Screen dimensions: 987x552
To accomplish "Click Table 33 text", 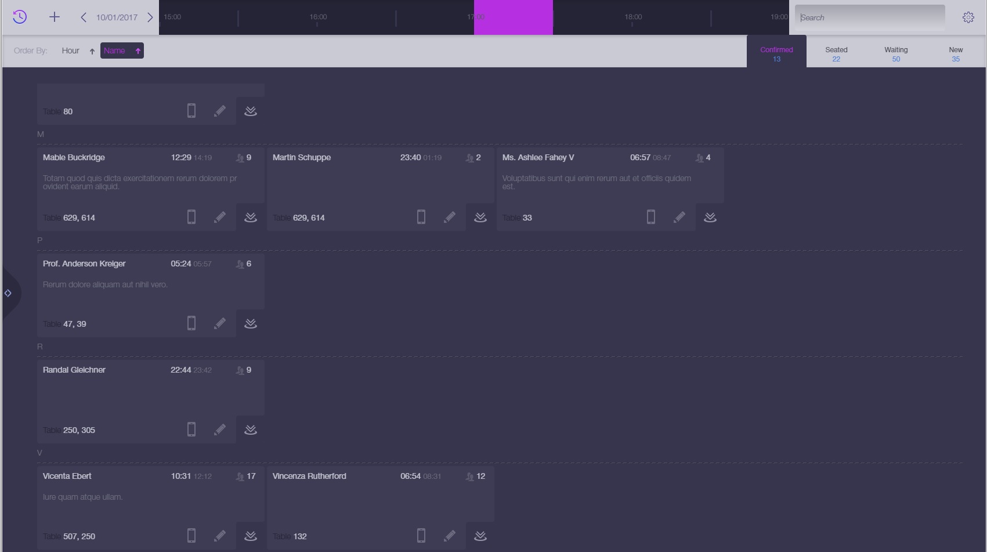I will coord(517,218).
